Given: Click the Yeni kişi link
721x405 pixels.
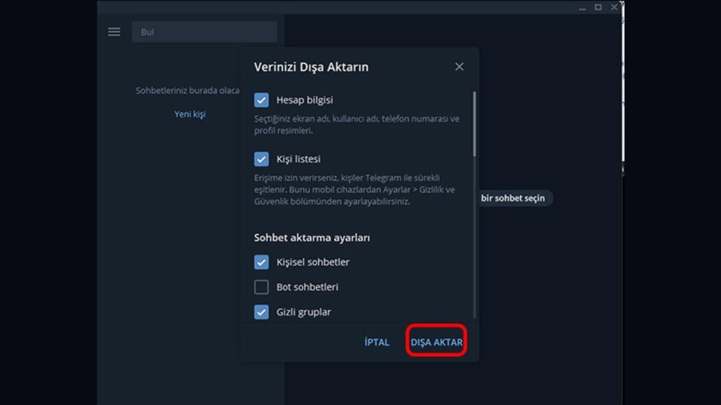Looking at the screenshot, I should click(190, 114).
